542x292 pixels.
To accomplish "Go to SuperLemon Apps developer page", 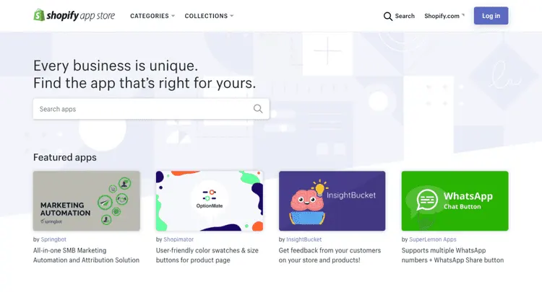I will pos(433,239).
